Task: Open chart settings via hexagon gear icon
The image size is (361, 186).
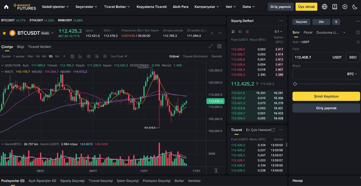Action: [x=105, y=56]
